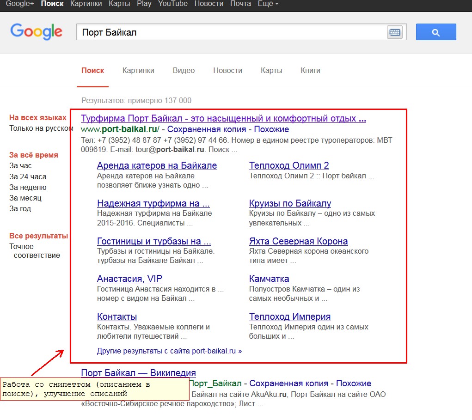The image size is (472, 420).
Task: Enable the "Точное соответствие" results filter
Action: pos(35,251)
